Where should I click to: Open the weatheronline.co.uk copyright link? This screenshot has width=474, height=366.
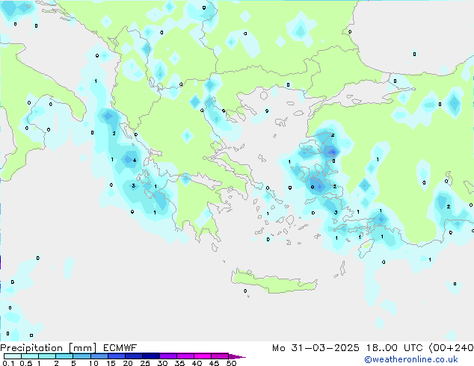pos(411,360)
